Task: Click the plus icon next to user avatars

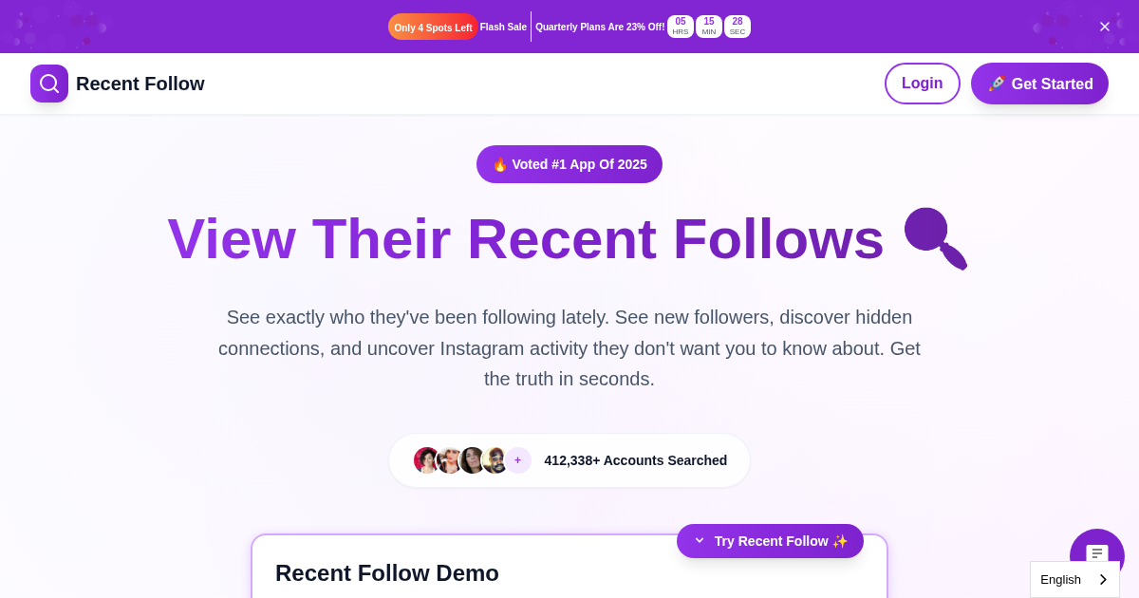Action: [x=518, y=459]
